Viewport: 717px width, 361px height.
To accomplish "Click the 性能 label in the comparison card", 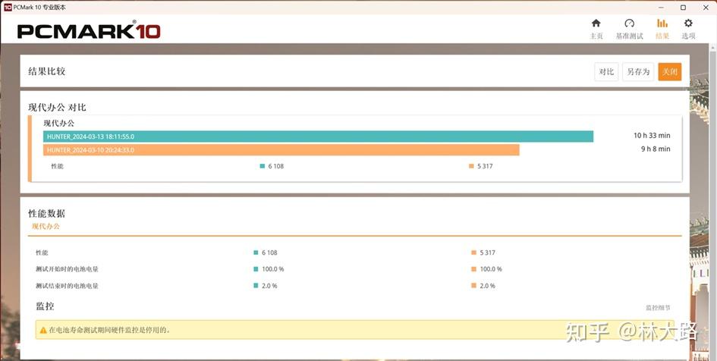I will click(x=57, y=166).
